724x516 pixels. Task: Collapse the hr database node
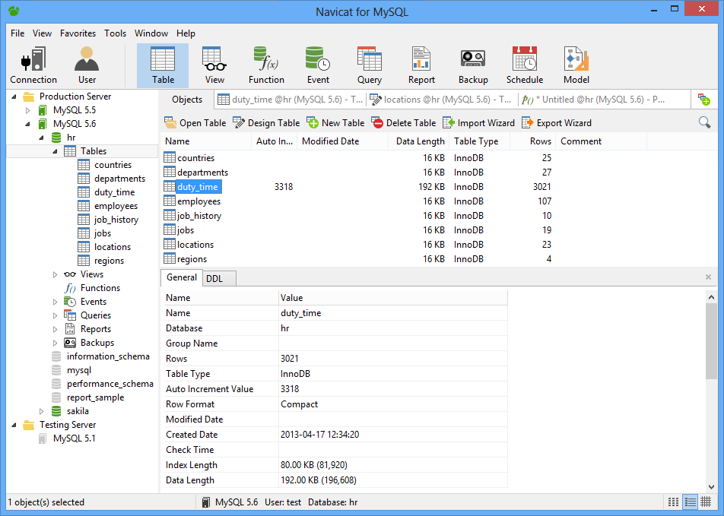point(42,138)
